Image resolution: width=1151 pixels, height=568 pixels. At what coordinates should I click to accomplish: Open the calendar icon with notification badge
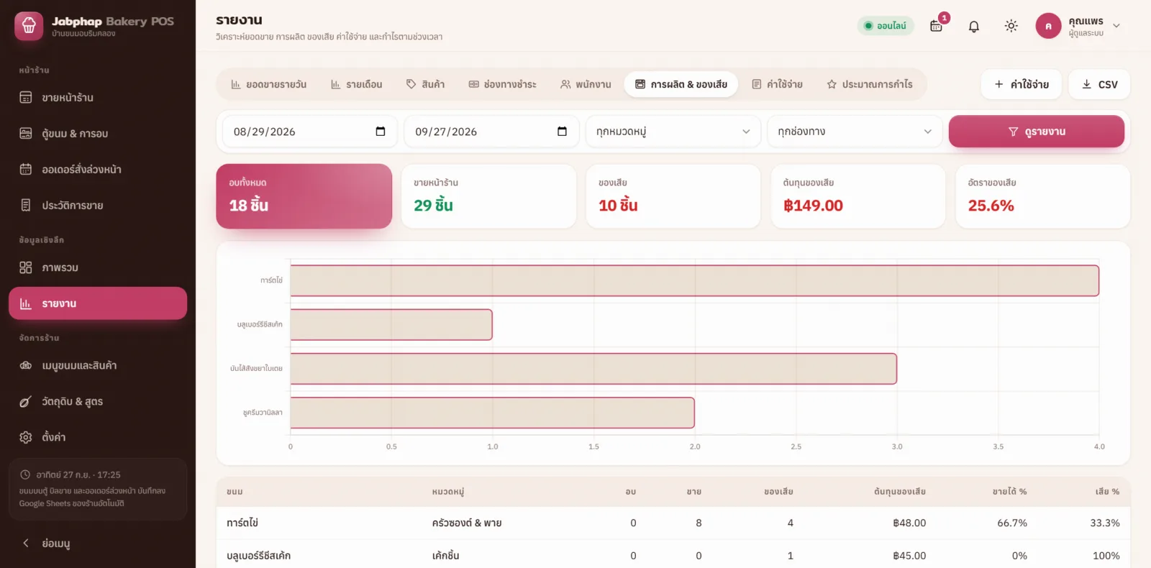(936, 26)
